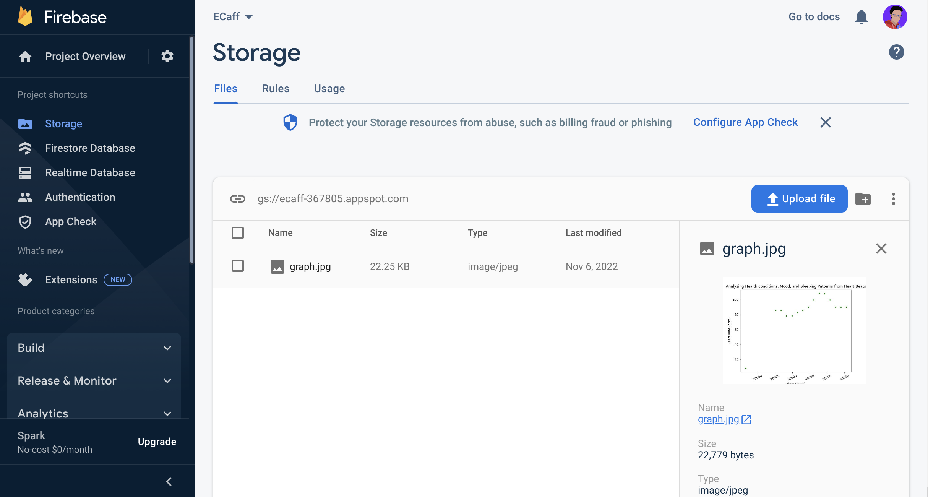The width and height of the screenshot is (928, 497).
Task: Switch to the Rules tab
Action: (x=276, y=89)
